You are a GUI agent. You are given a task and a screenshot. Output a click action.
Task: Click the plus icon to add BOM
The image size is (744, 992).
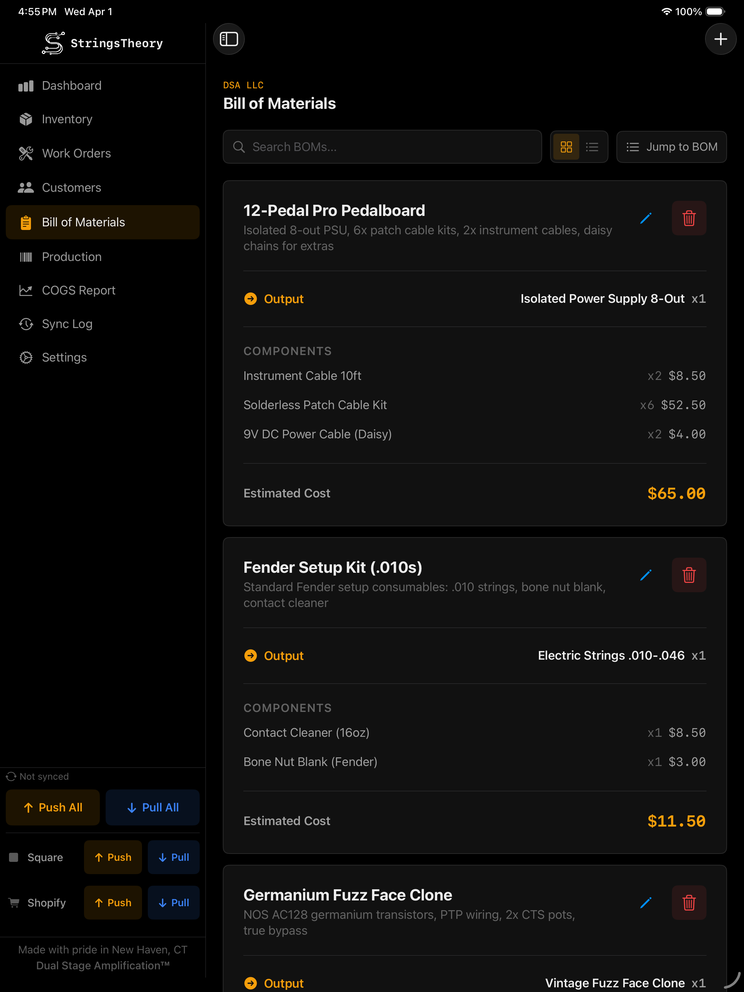tap(720, 39)
